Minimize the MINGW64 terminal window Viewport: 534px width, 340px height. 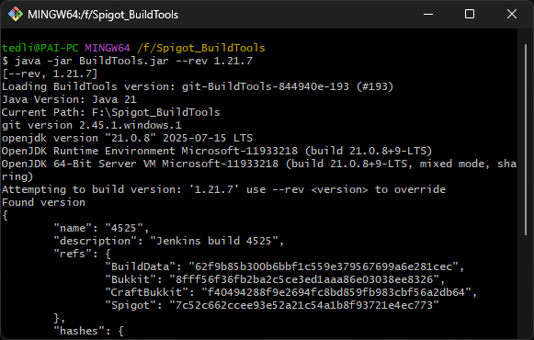pos(428,15)
